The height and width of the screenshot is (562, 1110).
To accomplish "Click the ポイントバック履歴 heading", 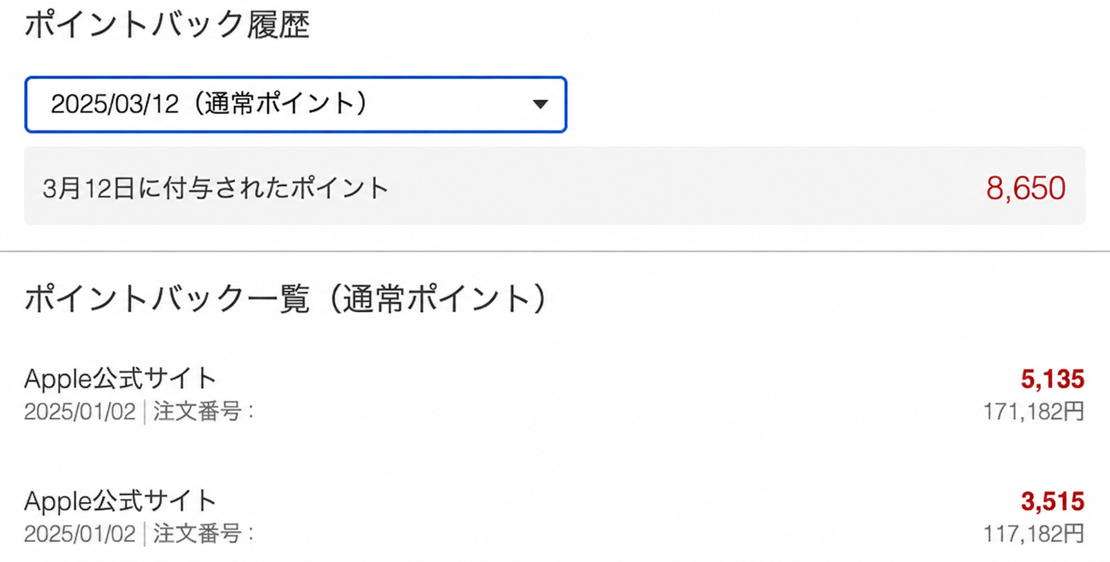I will coord(167,25).
